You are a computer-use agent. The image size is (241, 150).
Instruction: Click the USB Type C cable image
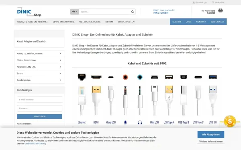pos(198,100)
